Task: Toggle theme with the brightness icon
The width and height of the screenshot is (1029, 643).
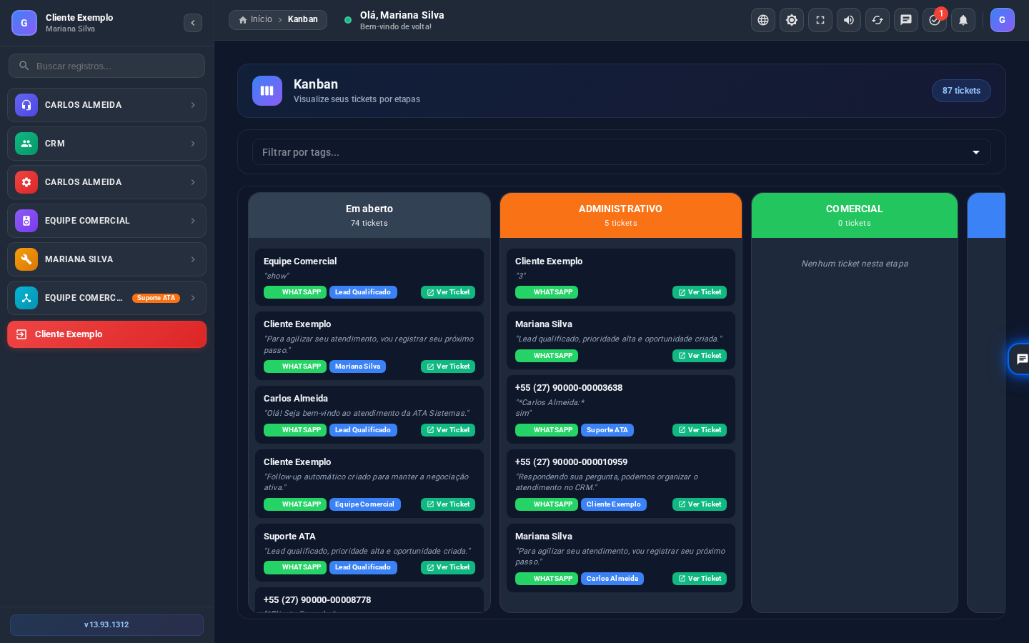Action: click(x=792, y=20)
